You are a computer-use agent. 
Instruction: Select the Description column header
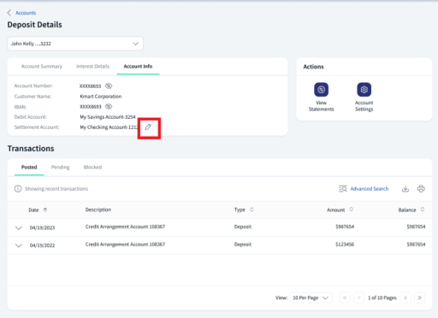pos(98,209)
